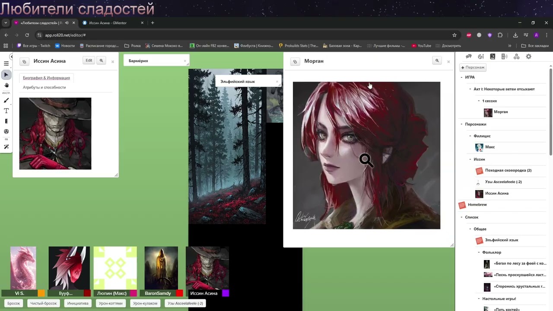Choose the Pan hand tool
Image resolution: width=553 pixels, height=311 pixels.
click(6, 85)
